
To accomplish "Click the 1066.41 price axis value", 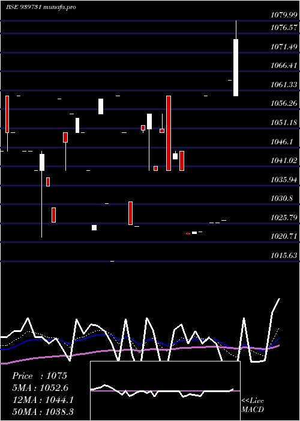I will tap(284, 65).
